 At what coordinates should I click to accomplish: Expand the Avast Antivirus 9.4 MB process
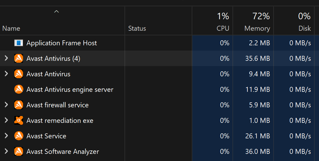[x=6, y=74]
